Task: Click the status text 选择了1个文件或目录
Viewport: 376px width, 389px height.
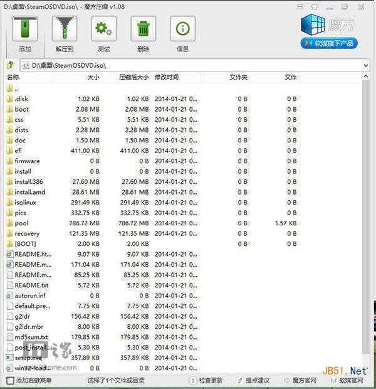Action: coord(116,380)
